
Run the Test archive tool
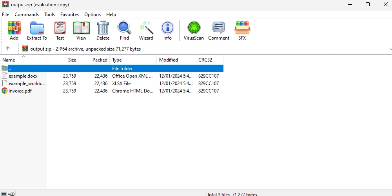[60, 31]
